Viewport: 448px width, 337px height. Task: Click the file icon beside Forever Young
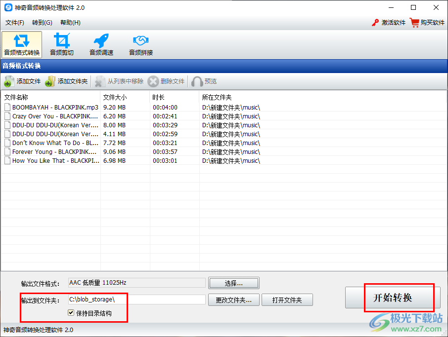tap(7, 151)
